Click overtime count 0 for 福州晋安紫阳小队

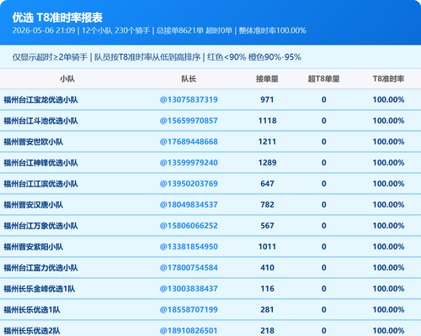[x=323, y=247]
